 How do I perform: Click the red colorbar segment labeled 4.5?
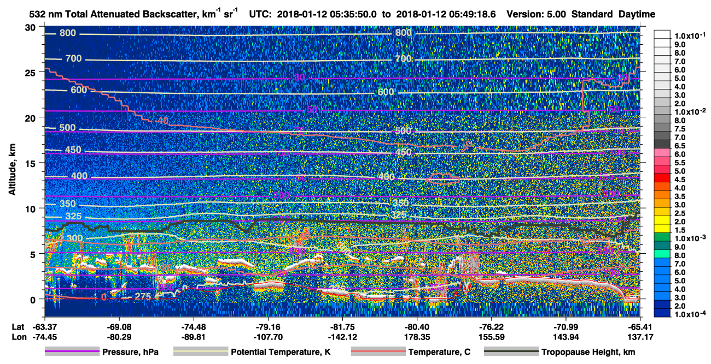tap(663, 178)
